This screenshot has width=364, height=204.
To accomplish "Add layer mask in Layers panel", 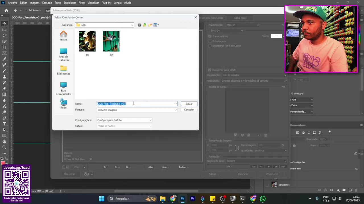I will coord(332,190).
